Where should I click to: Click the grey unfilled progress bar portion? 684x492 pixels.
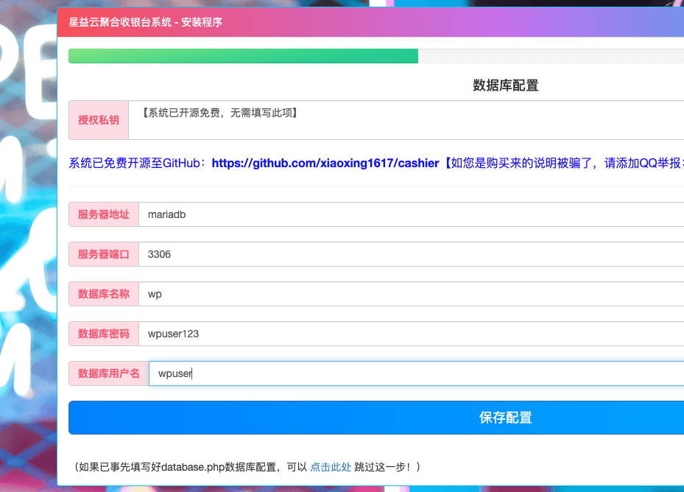(x=551, y=56)
